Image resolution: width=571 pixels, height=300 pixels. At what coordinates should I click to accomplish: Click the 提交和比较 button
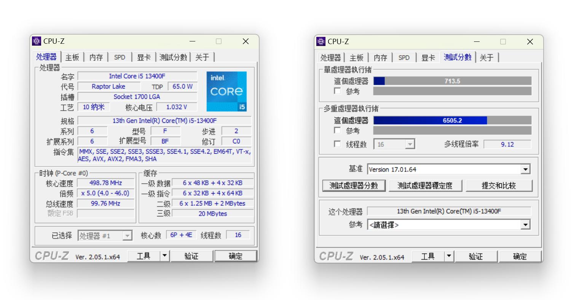[x=499, y=186]
